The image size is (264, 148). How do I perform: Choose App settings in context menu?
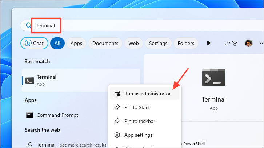[145, 135]
